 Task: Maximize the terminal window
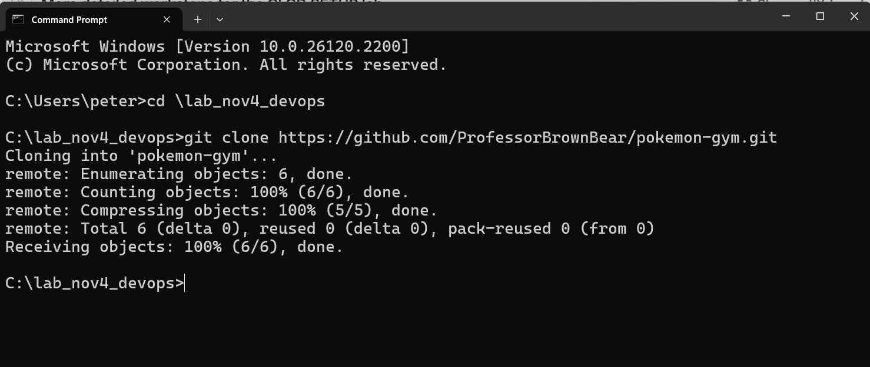(x=820, y=16)
